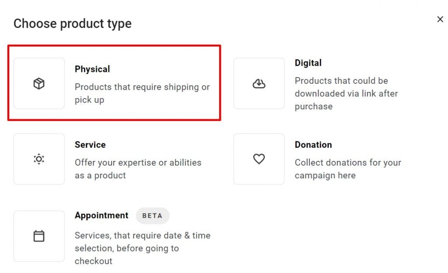The width and height of the screenshot is (448, 273).
Task: Pick the Donation product type
Action: [332, 159]
